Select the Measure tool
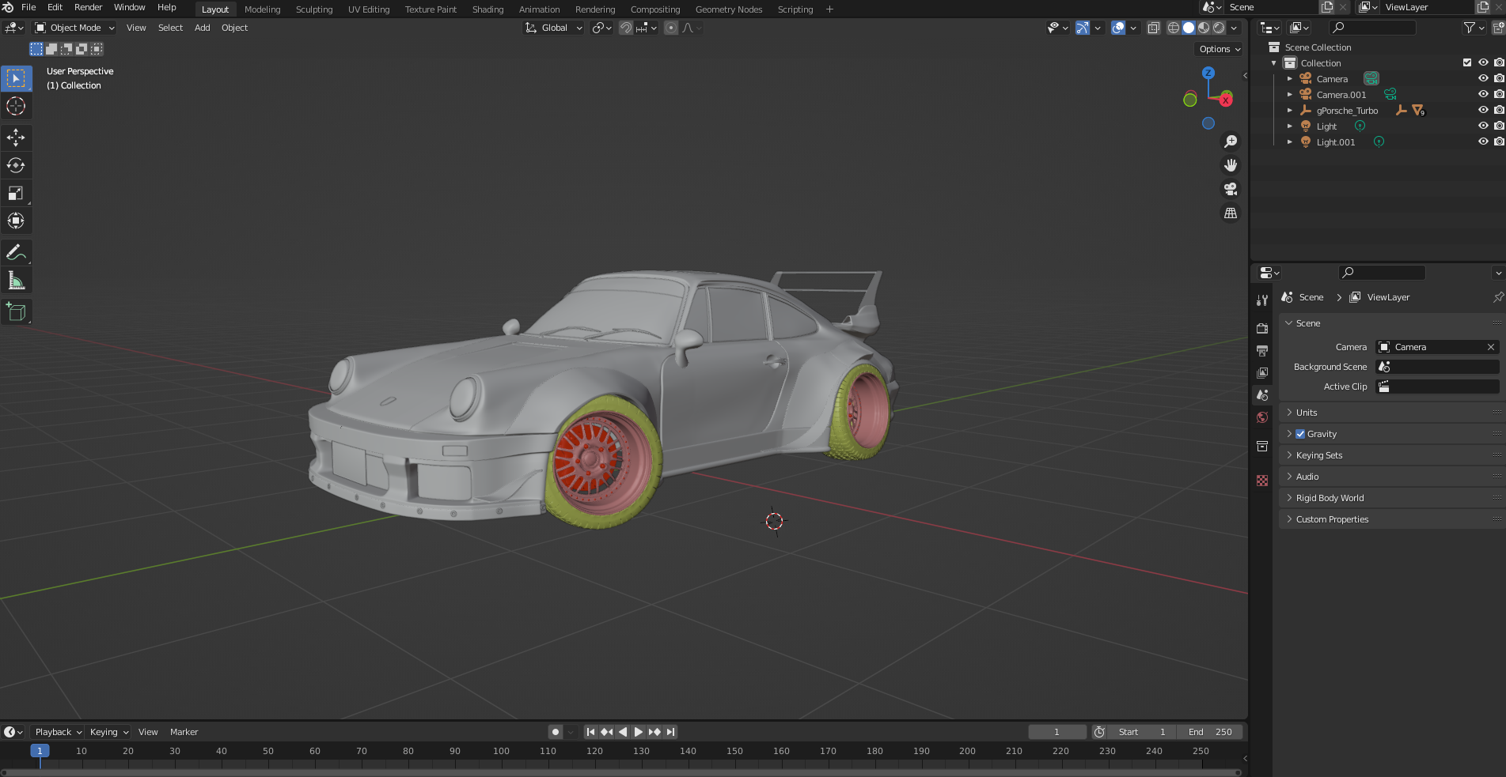Viewport: 1506px width, 777px height. (16, 280)
